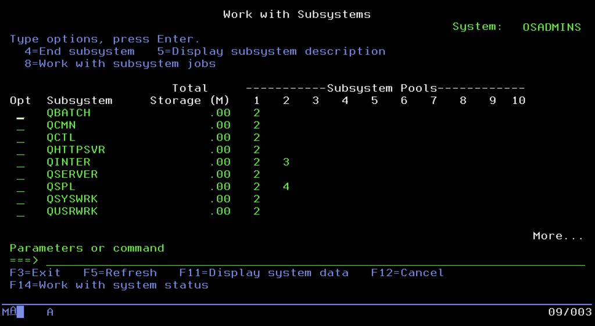Click the OSADMINS system name
This screenshot has width=595, height=326.
[551, 27]
